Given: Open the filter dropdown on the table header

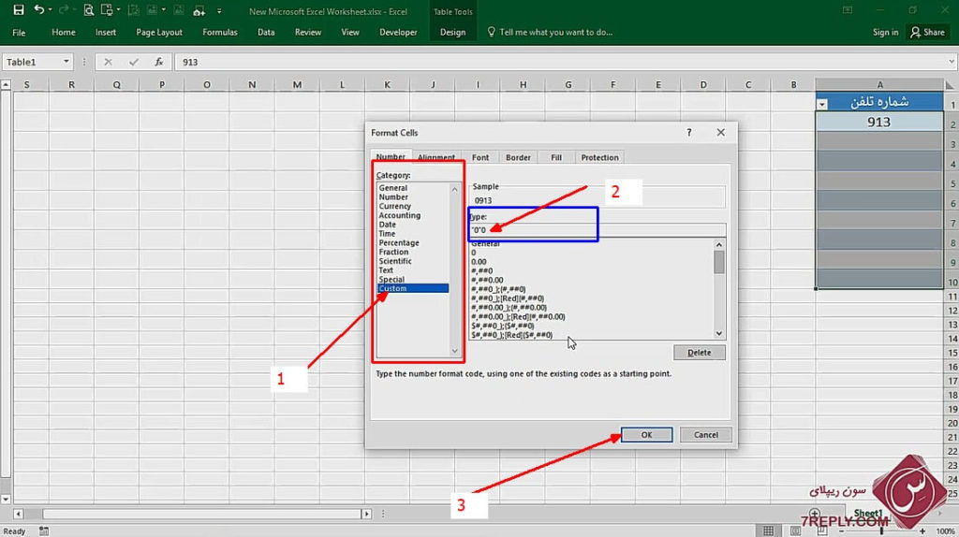Looking at the screenshot, I should pos(822,104).
